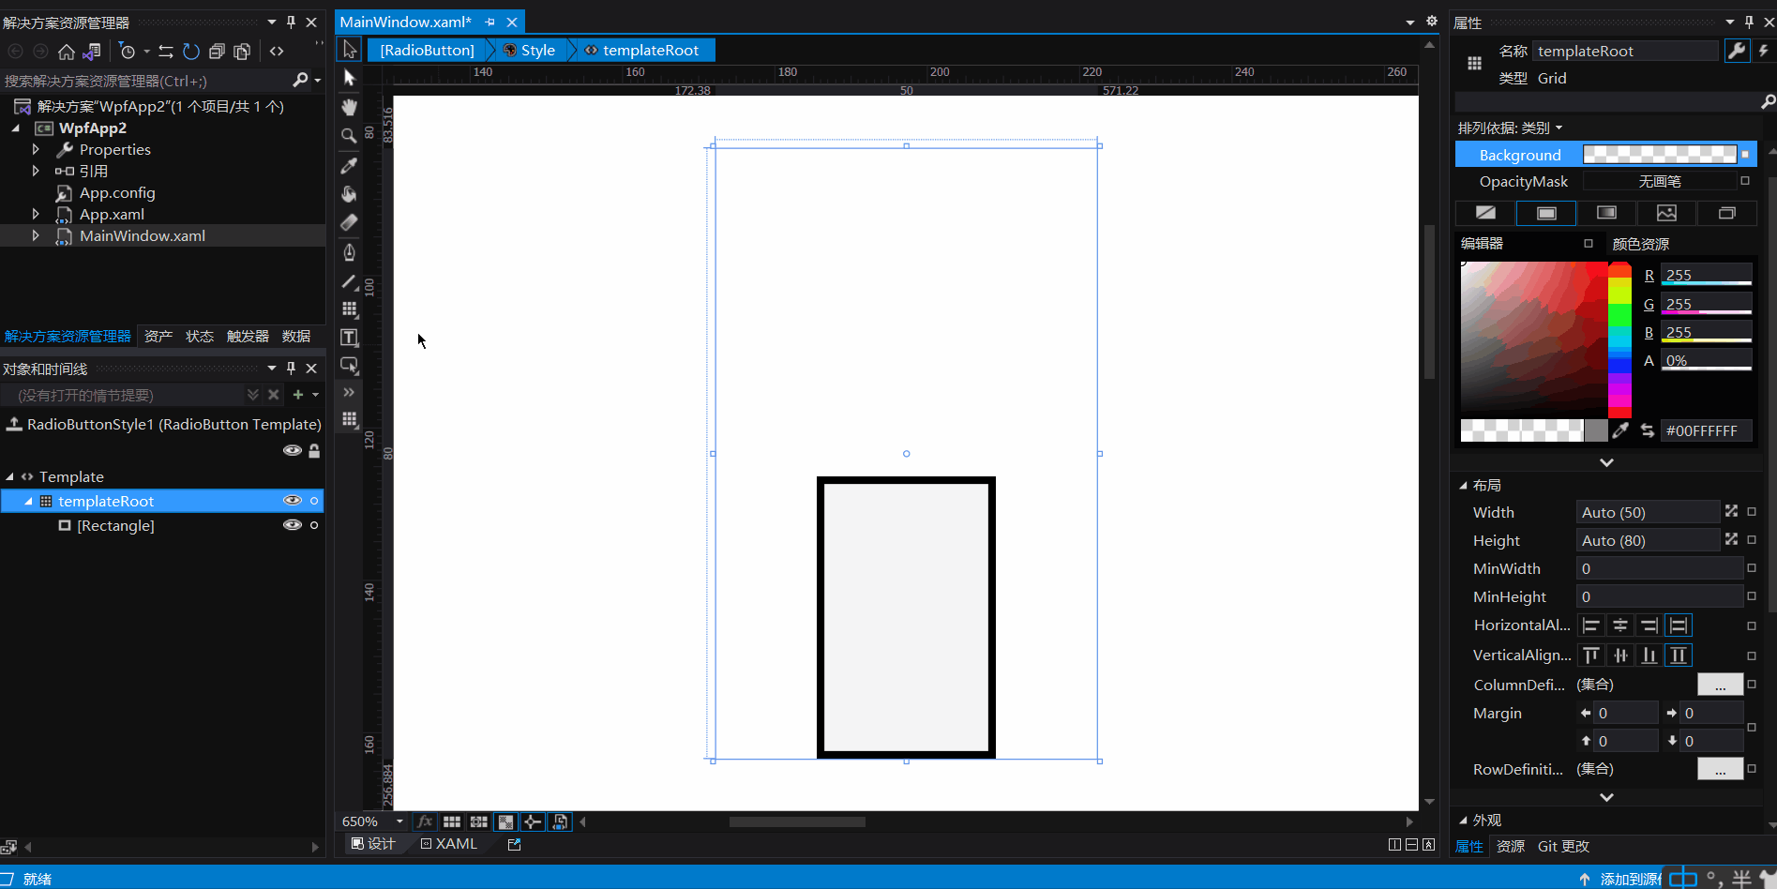This screenshot has height=889, width=1777.
Task: Open RowDefinitions collection editor button
Action: tap(1720, 769)
